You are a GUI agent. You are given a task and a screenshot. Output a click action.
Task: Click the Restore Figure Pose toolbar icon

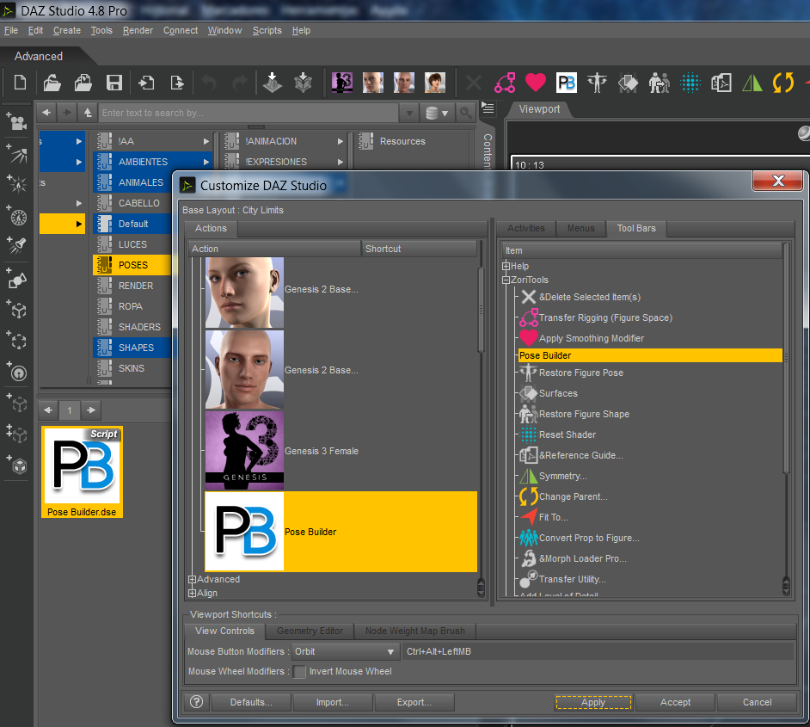click(x=597, y=83)
